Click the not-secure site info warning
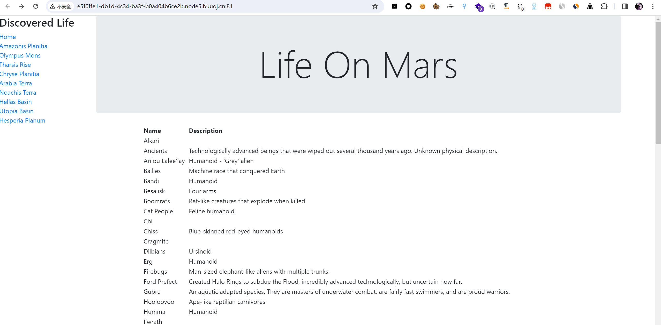This screenshot has width=661, height=325. click(60, 6)
